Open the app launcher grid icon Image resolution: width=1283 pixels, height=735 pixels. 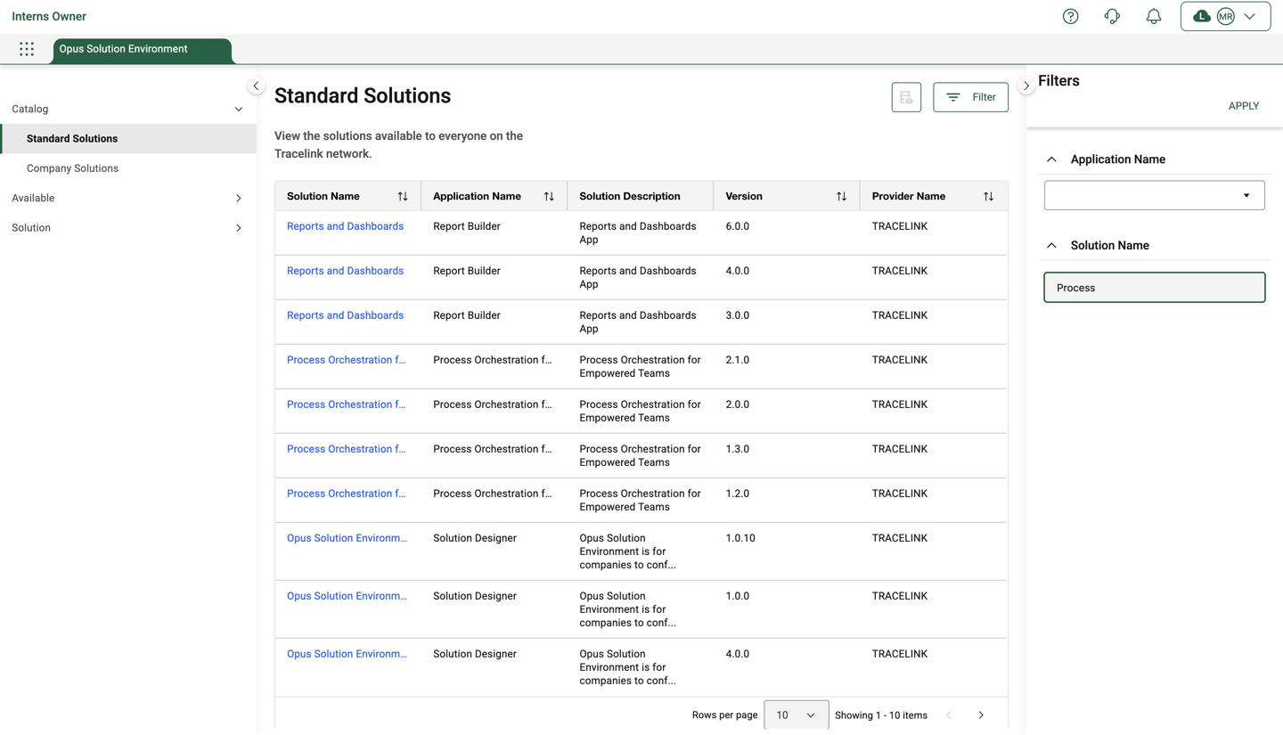pos(27,49)
